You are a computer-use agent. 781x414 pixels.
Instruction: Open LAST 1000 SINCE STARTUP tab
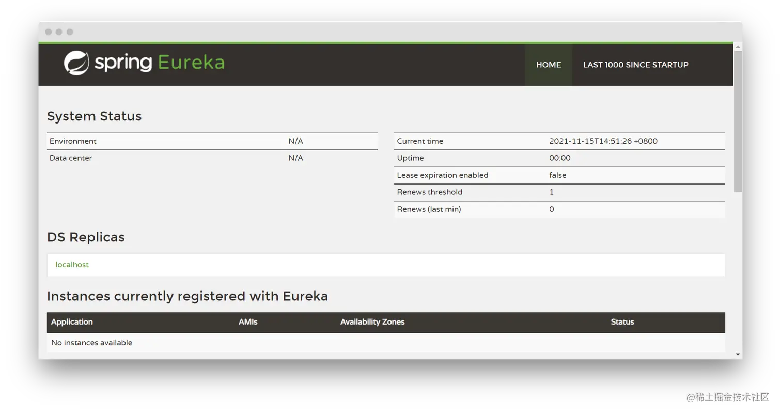(636, 65)
